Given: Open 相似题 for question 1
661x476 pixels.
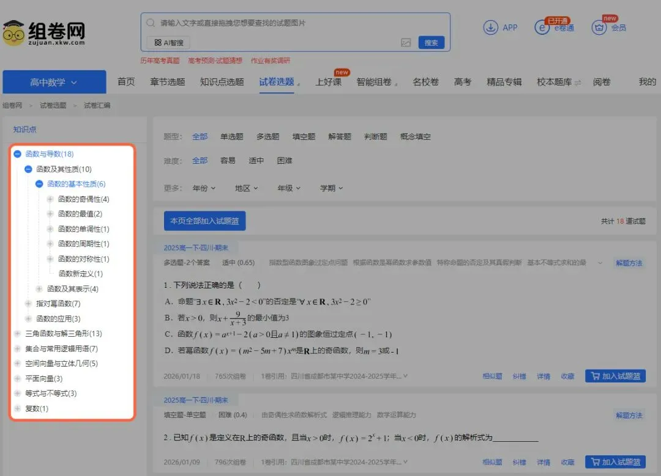Looking at the screenshot, I should [x=492, y=376].
